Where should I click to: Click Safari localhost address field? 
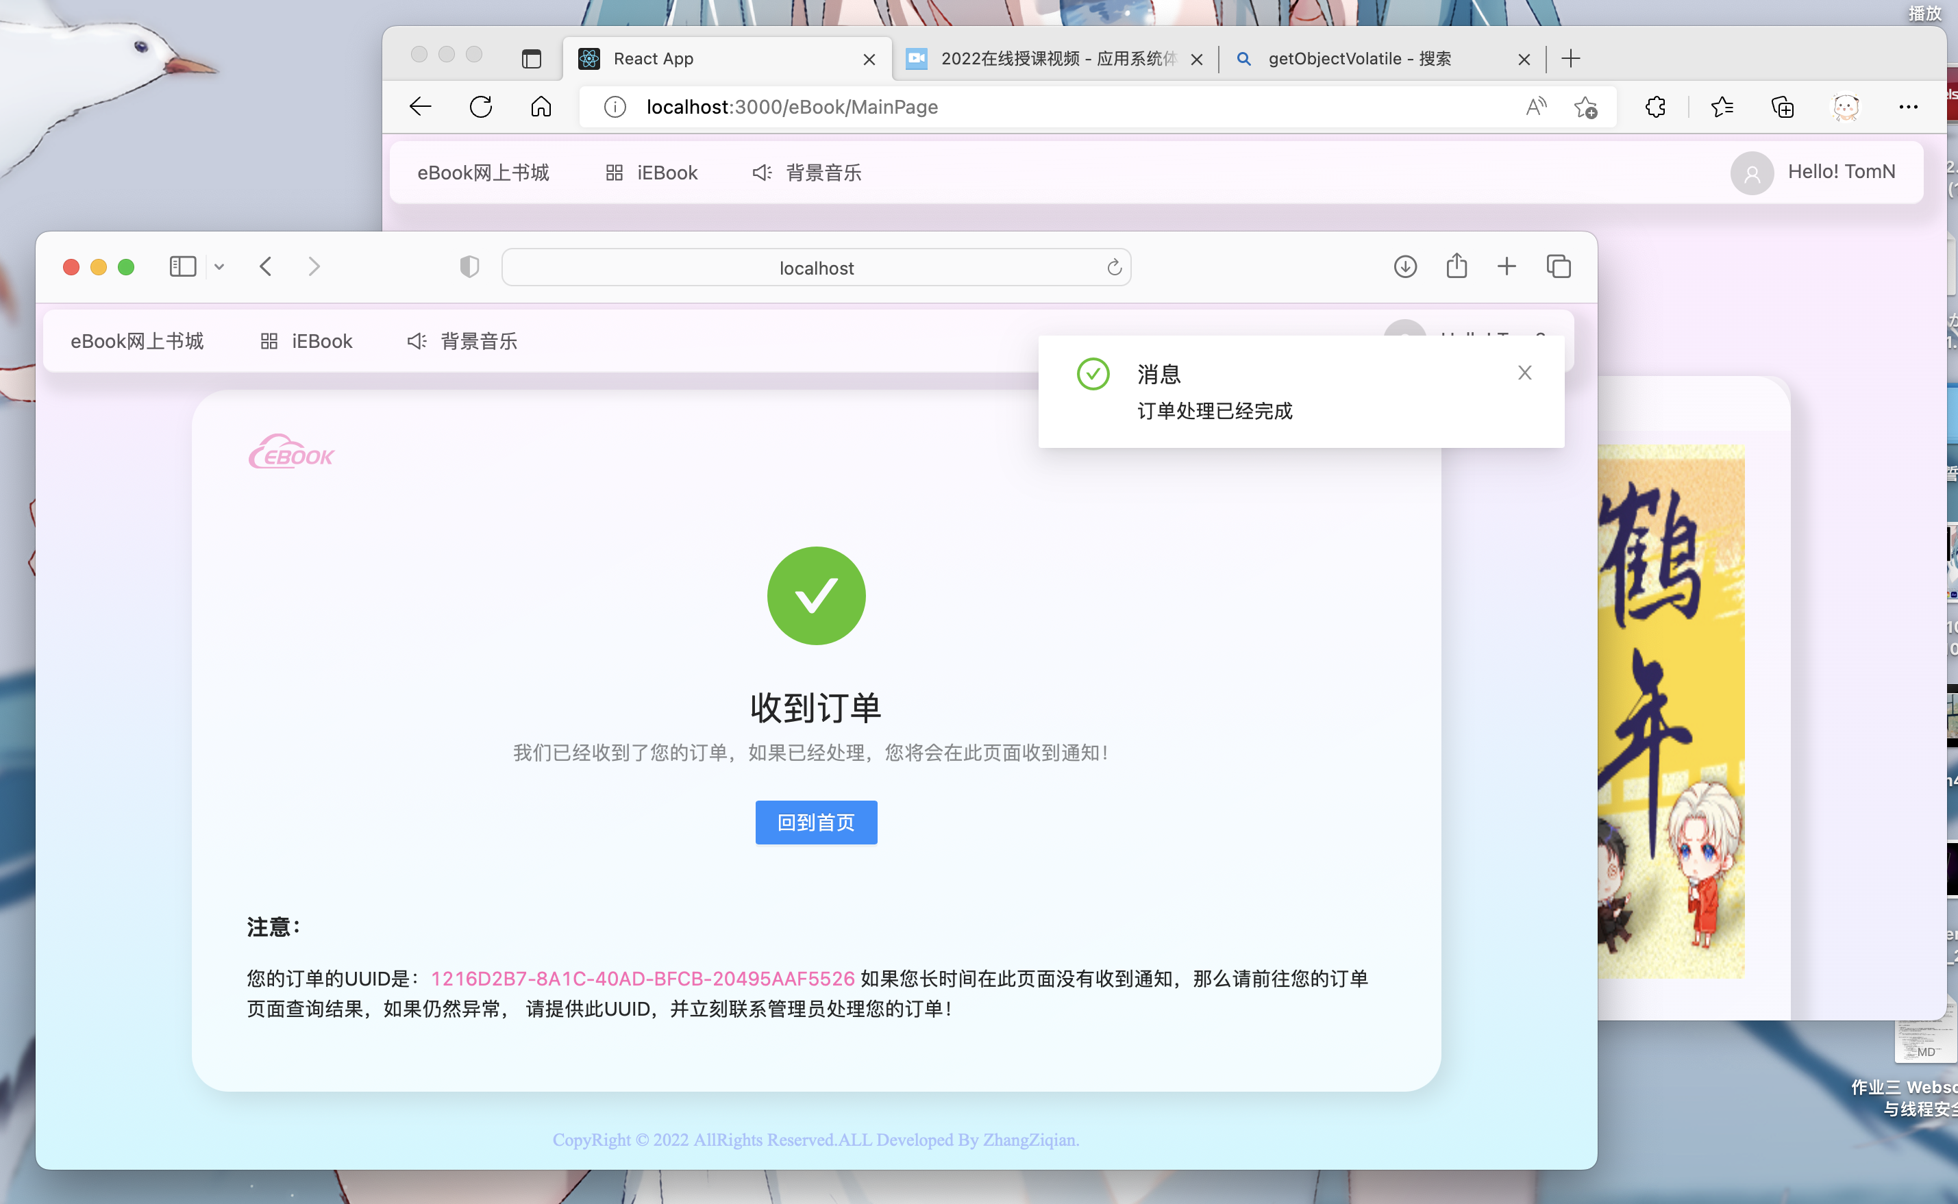pos(816,268)
